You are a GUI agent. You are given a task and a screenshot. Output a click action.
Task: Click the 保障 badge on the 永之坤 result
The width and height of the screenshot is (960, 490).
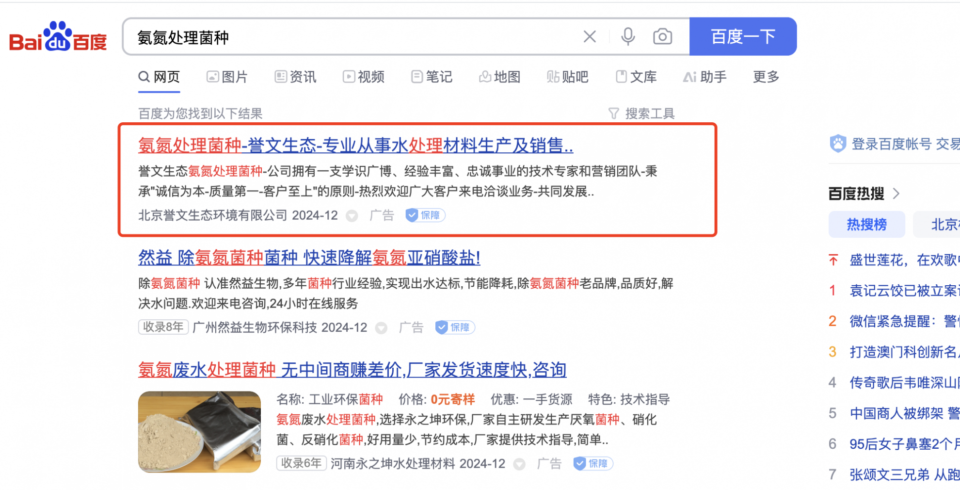(593, 464)
